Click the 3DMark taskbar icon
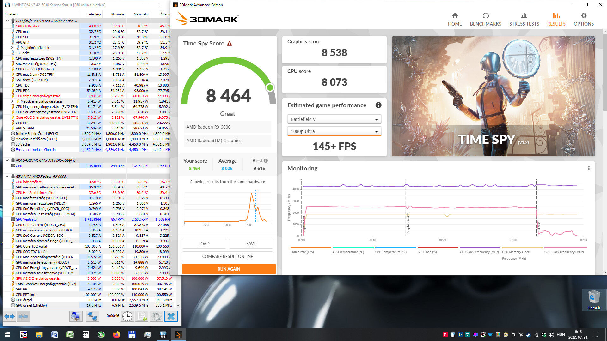The width and height of the screenshot is (607, 341). coord(178,335)
